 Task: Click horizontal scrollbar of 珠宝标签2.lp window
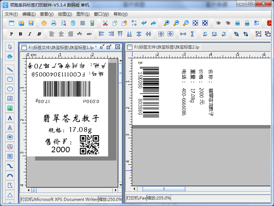(164, 189)
